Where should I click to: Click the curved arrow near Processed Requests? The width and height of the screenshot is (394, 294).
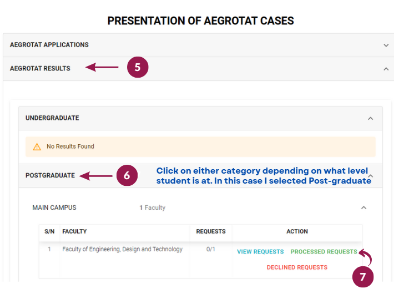365,257
